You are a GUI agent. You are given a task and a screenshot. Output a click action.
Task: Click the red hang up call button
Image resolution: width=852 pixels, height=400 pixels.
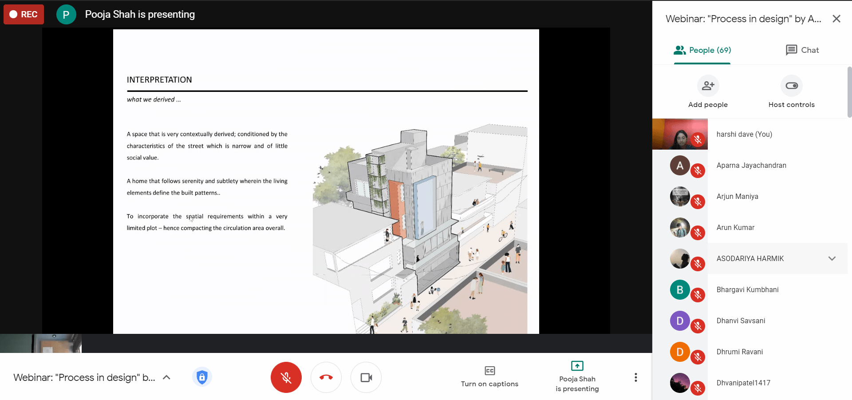[326, 377]
